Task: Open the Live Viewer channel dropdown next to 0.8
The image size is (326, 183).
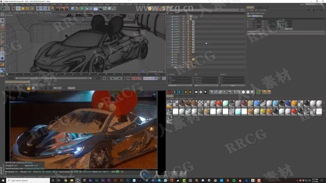Action: 71,88
